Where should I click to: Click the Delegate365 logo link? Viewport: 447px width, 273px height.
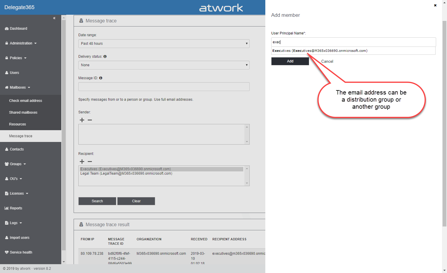[x=19, y=7]
